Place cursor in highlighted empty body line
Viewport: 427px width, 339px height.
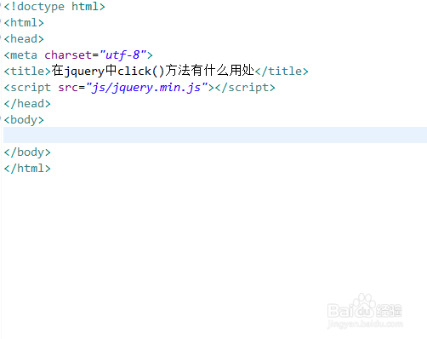pos(215,135)
